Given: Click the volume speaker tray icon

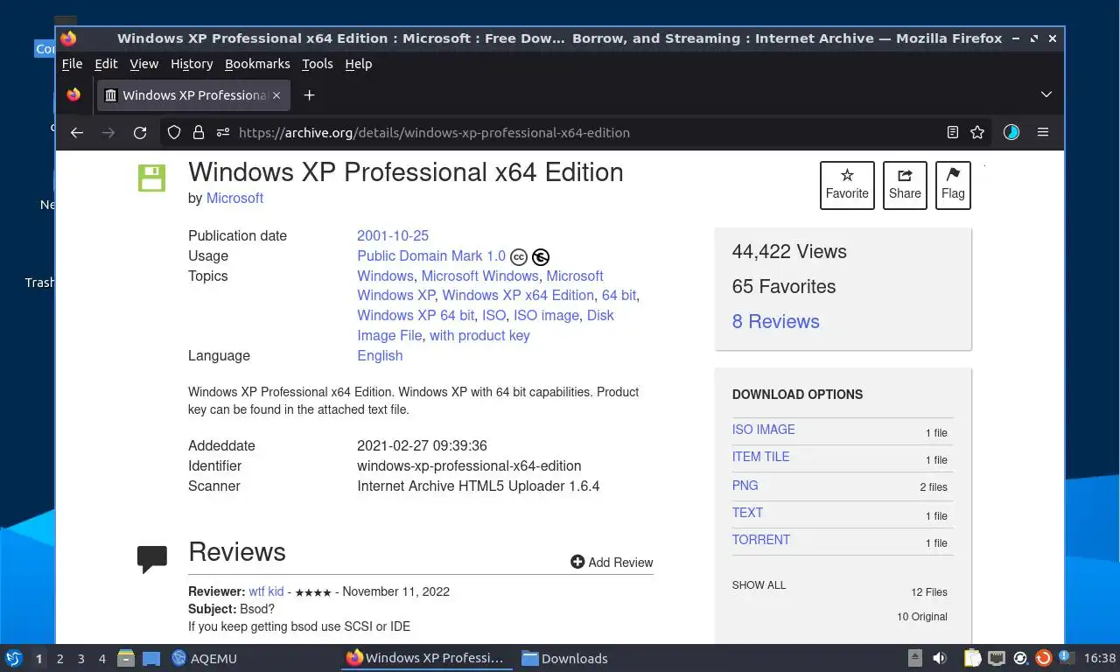Looking at the screenshot, I should (x=940, y=658).
